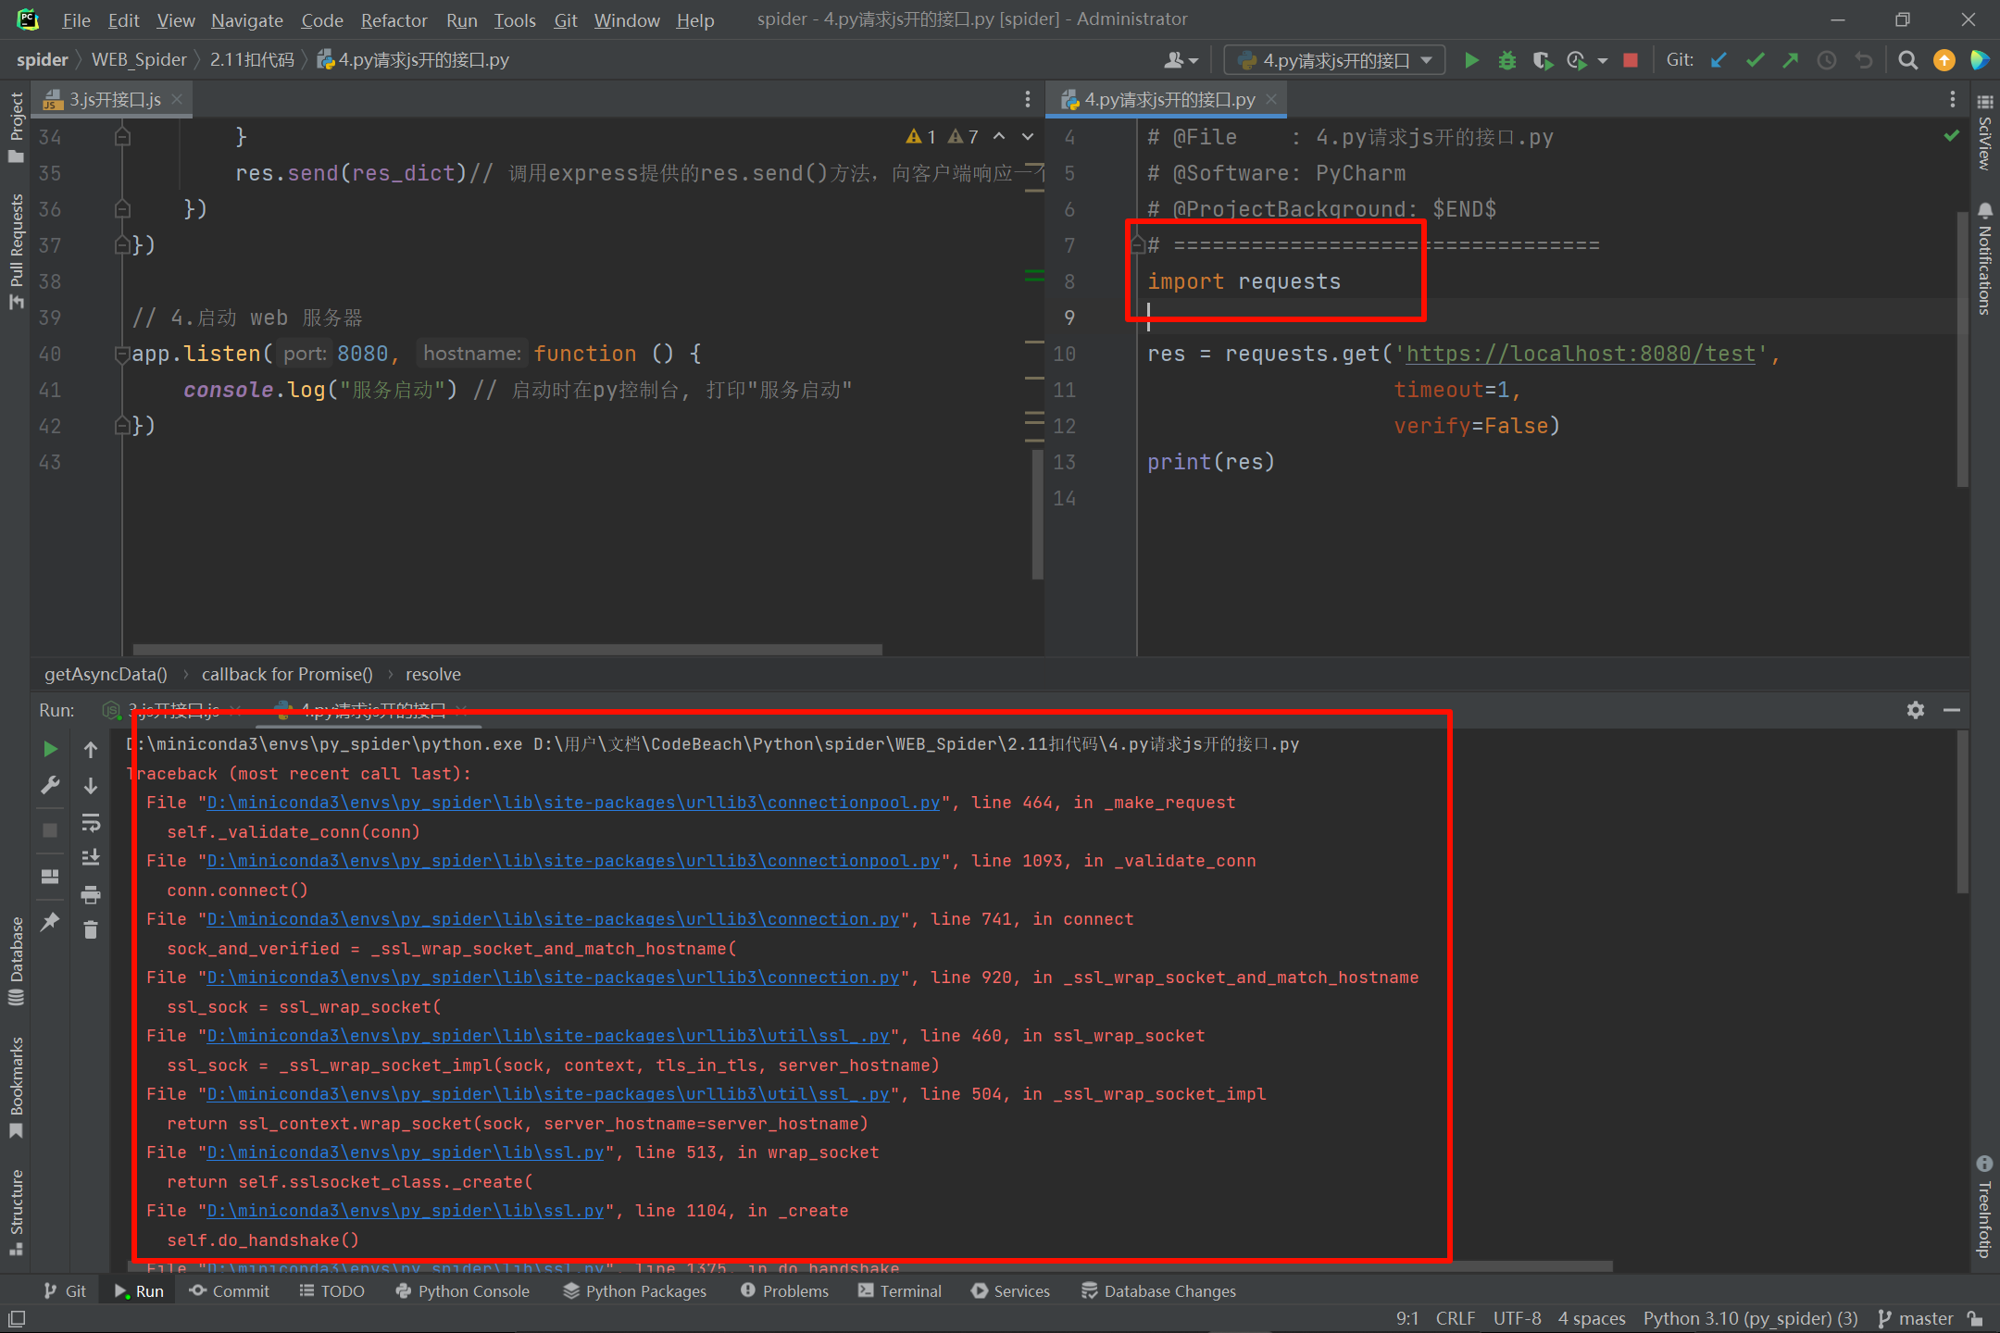Start the Debug bug icon
The height and width of the screenshot is (1333, 2000).
pos(1507,61)
